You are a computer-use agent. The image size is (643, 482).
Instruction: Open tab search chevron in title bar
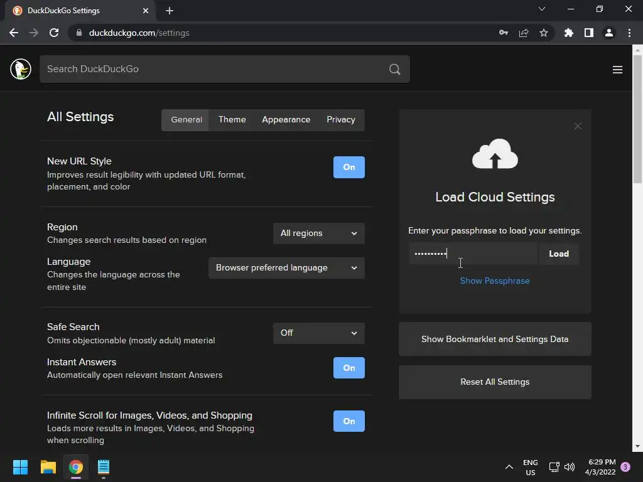point(542,9)
